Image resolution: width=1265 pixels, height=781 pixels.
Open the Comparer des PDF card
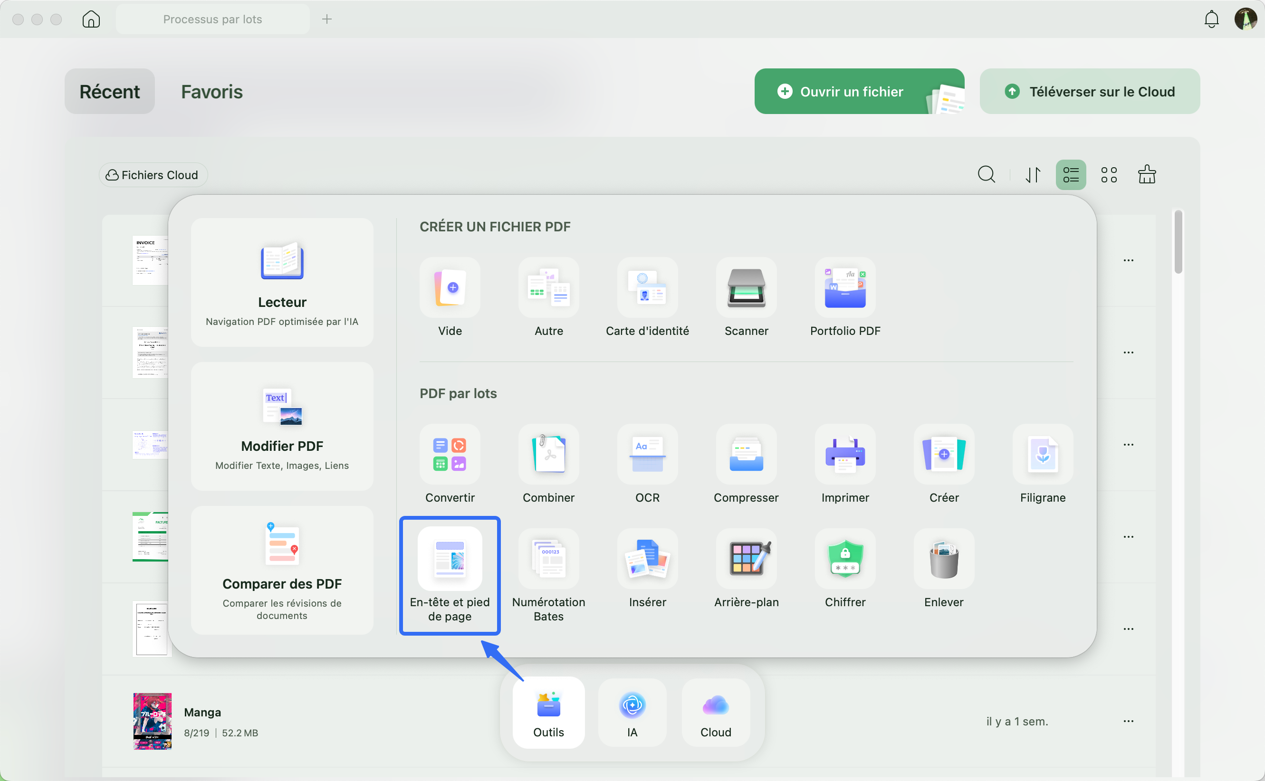(282, 570)
